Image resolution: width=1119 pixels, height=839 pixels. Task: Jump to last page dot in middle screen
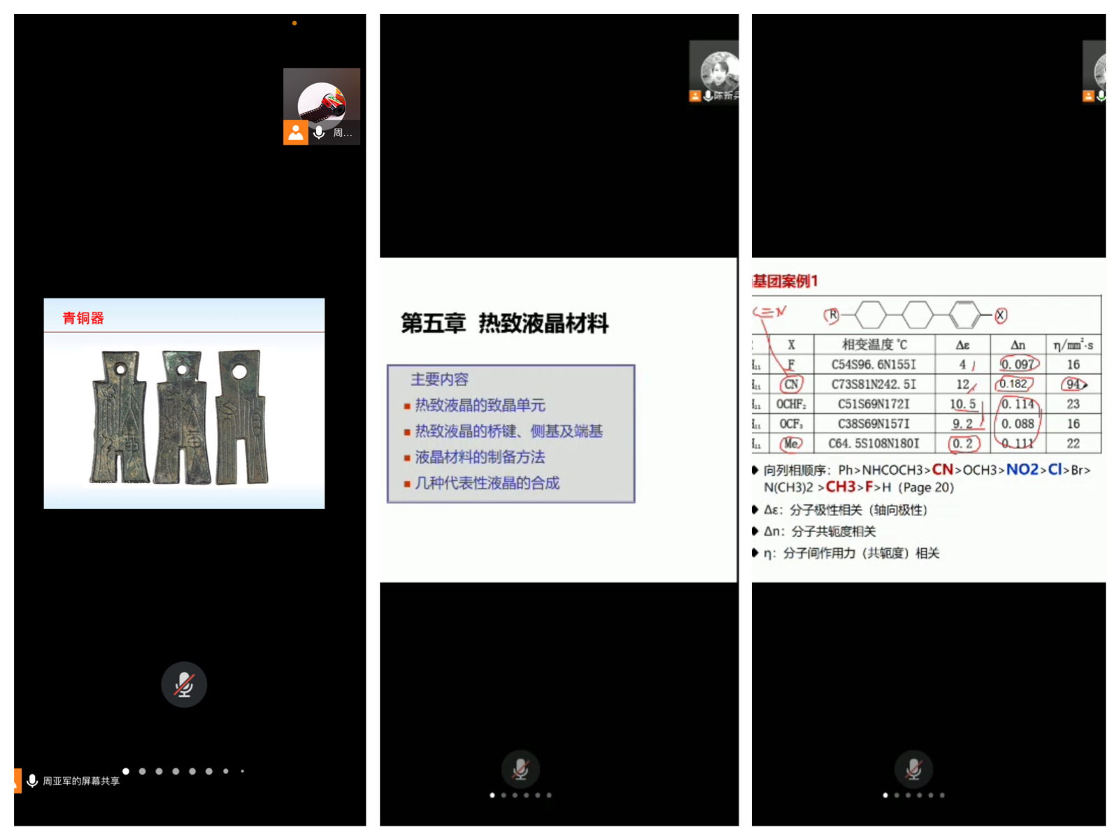(x=549, y=795)
